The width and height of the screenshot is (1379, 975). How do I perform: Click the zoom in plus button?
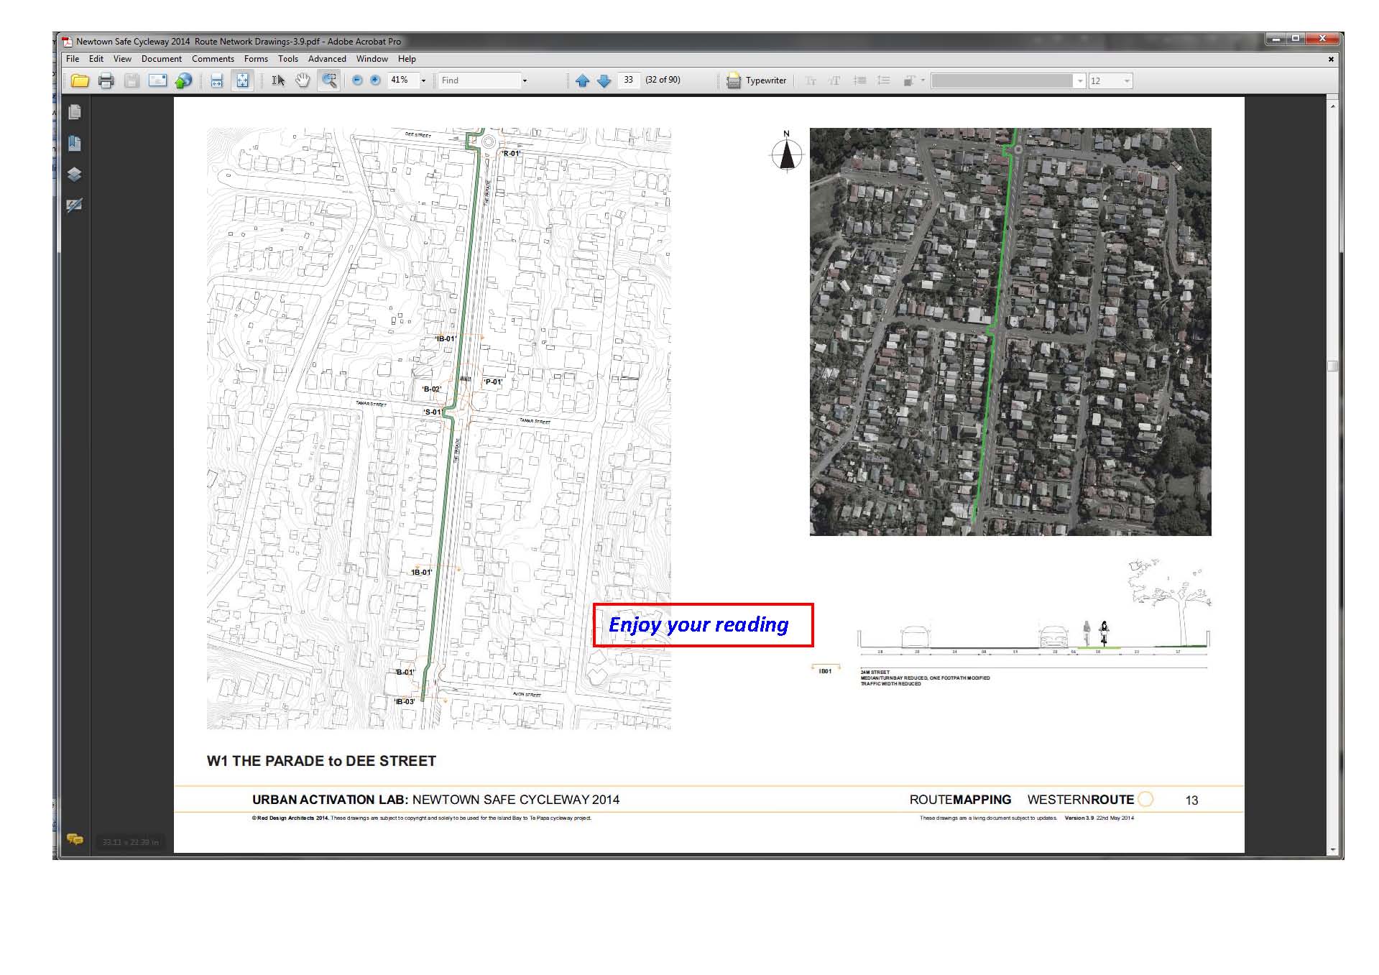[375, 80]
